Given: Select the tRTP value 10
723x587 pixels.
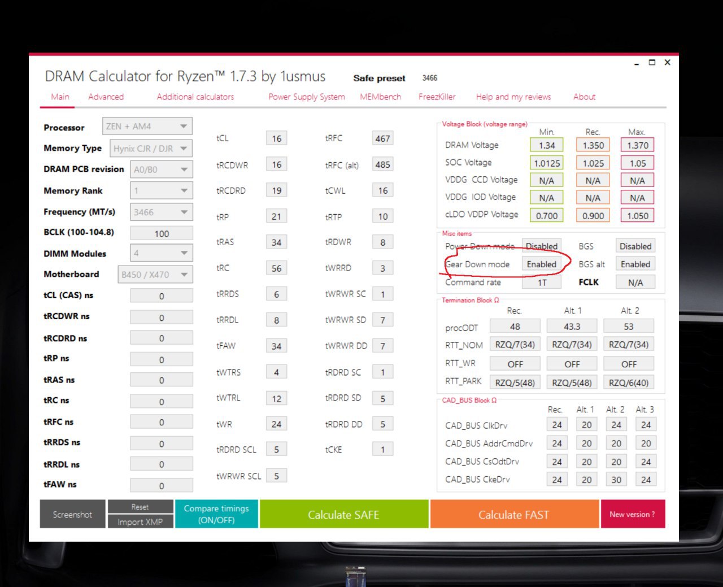Looking at the screenshot, I should pyautogui.click(x=382, y=216).
